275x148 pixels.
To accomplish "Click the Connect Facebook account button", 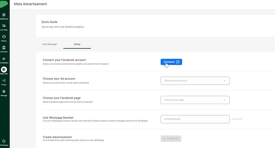I will [x=171, y=62].
